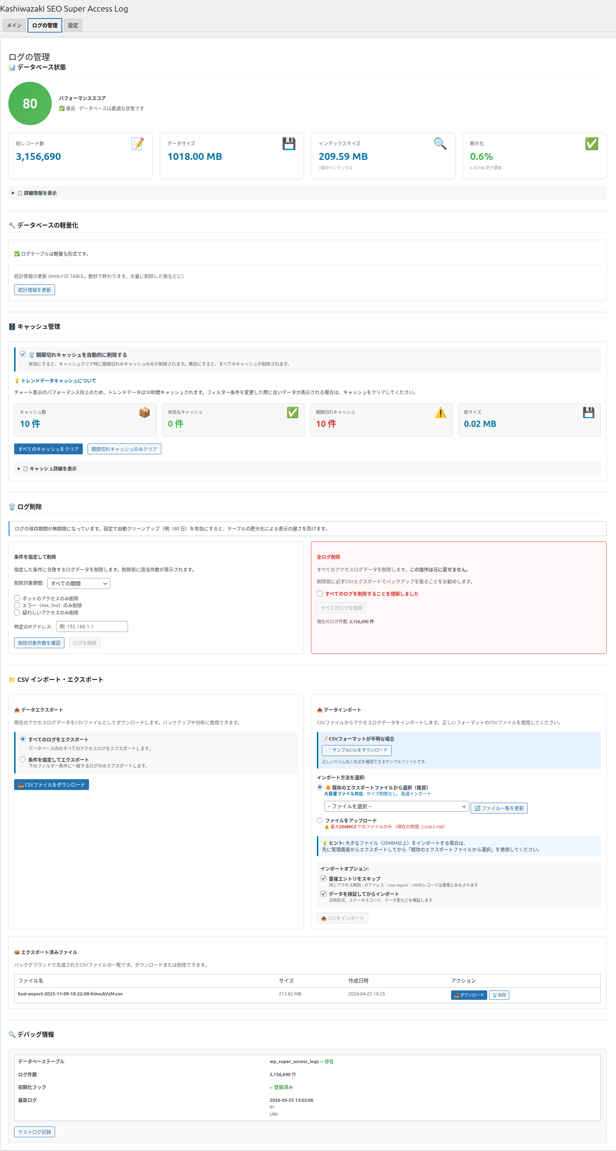Click ファイル一覧を更新 button
This screenshot has width=616, height=1151.
pos(499,808)
